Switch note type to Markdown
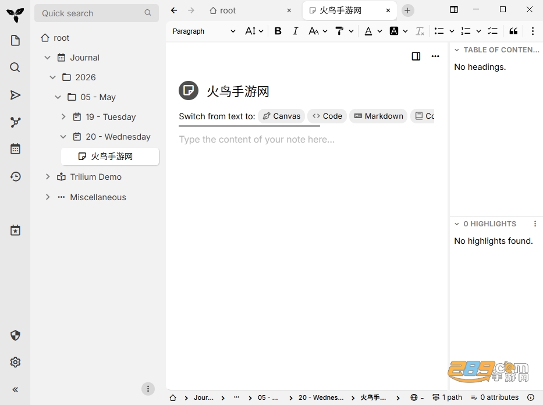 tap(378, 116)
